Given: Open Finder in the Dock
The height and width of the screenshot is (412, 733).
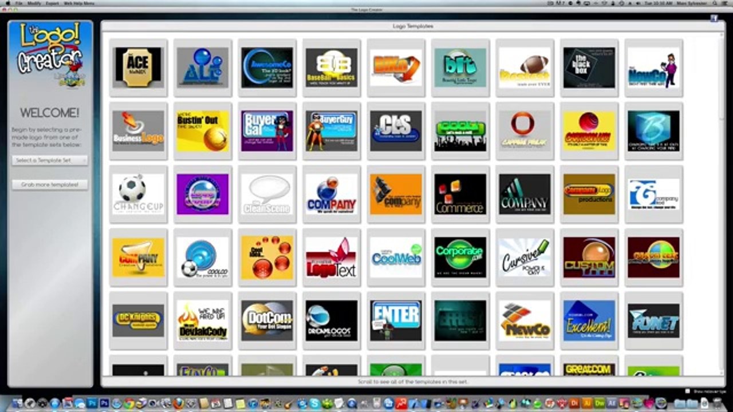Looking at the screenshot, I should point(17,404).
